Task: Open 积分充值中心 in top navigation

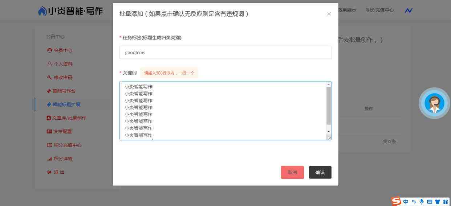Action: [x=380, y=10]
